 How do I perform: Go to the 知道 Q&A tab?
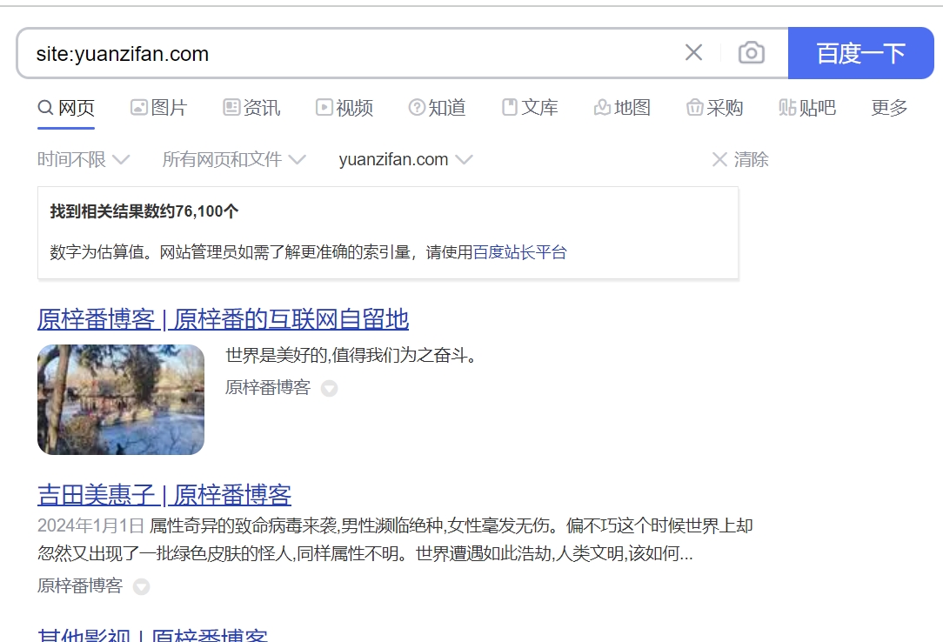click(x=438, y=108)
